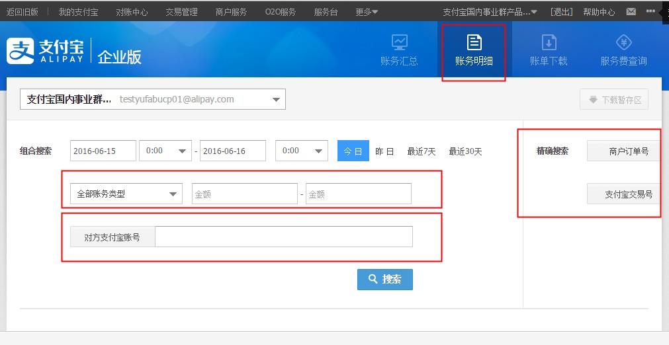The image size is (669, 345).
Task: Click the 下载暂存区 button
Action: (x=614, y=100)
